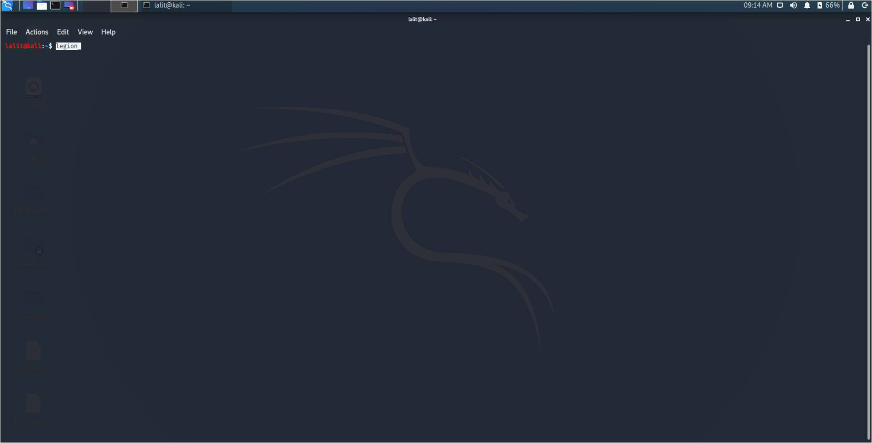Click the 09:14 AM panel clock
The image size is (872, 443).
point(758,5)
